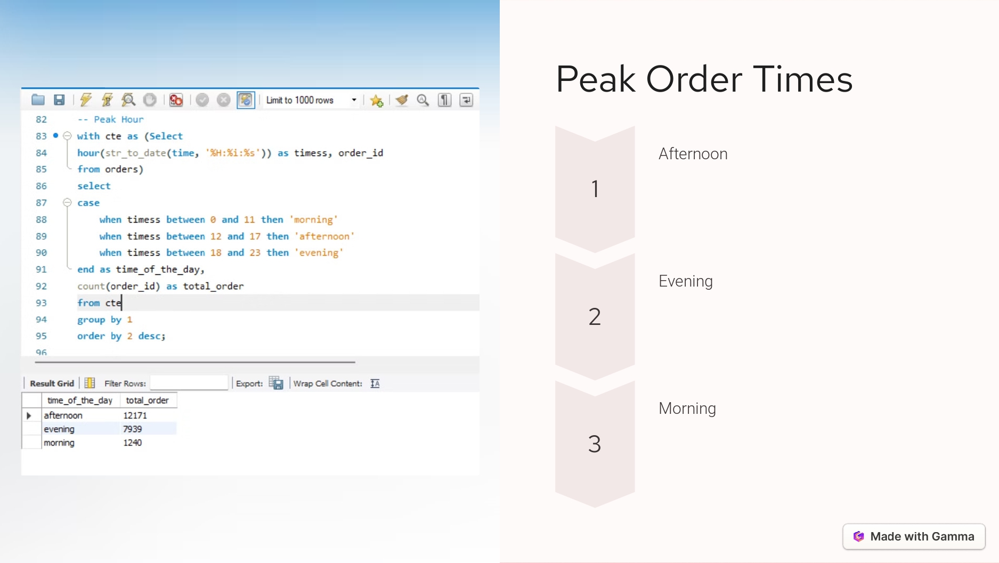Select the Result Grid tab
The height and width of the screenshot is (563, 999).
pos(52,384)
